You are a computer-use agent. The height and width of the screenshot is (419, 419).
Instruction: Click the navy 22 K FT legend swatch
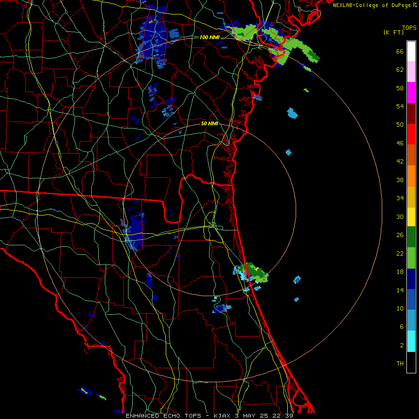click(x=411, y=279)
